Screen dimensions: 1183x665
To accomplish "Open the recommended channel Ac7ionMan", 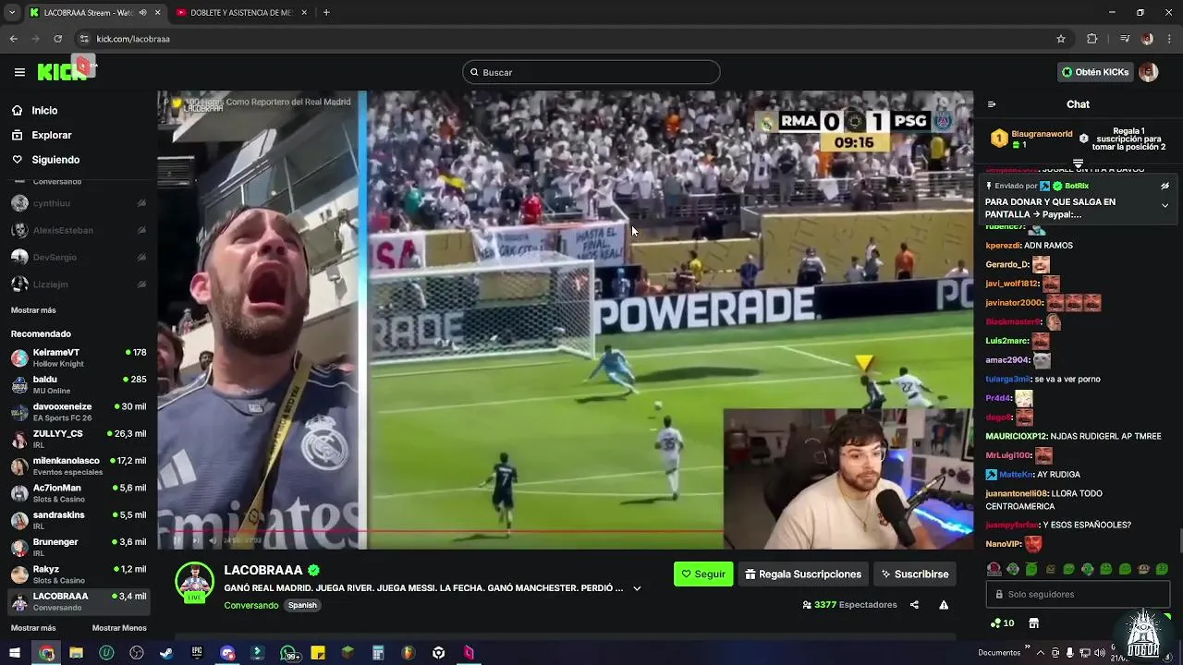I will point(79,492).
